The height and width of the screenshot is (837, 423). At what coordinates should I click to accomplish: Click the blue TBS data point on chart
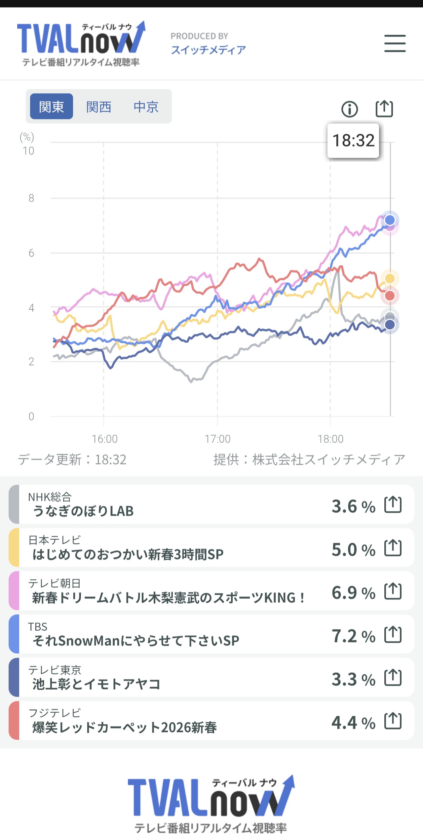(x=390, y=220)
